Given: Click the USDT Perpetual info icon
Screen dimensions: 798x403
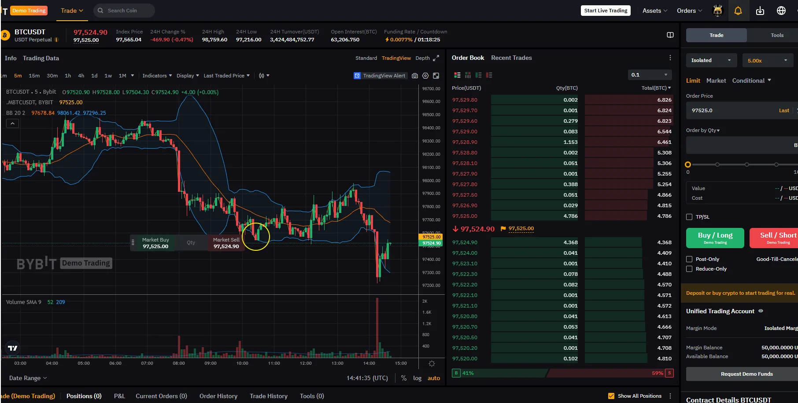Looking at the screenshot, I should 56,40.
